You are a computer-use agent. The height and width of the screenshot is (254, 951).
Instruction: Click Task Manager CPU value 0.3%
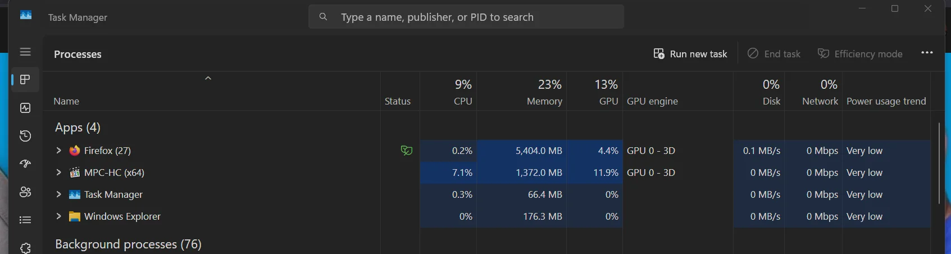click(x=462, y=194)
